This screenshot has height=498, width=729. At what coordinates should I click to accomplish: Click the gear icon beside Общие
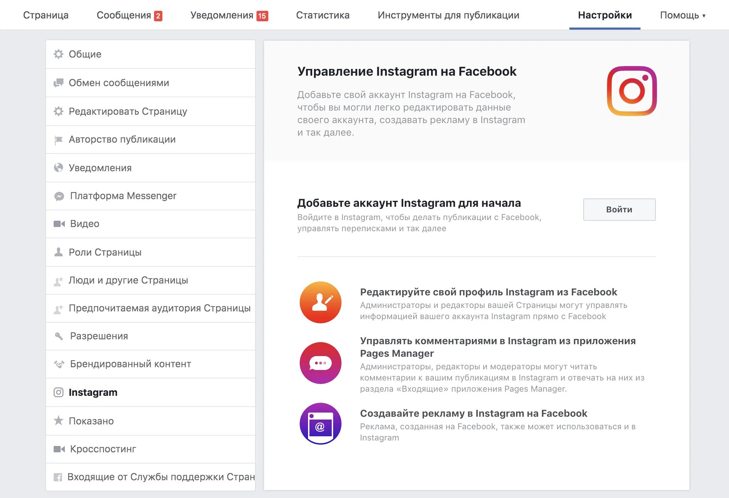pos(59,54)
